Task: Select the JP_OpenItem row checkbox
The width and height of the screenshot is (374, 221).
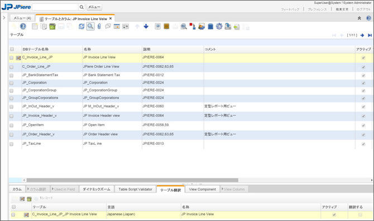Action: (x=12, y=125)
